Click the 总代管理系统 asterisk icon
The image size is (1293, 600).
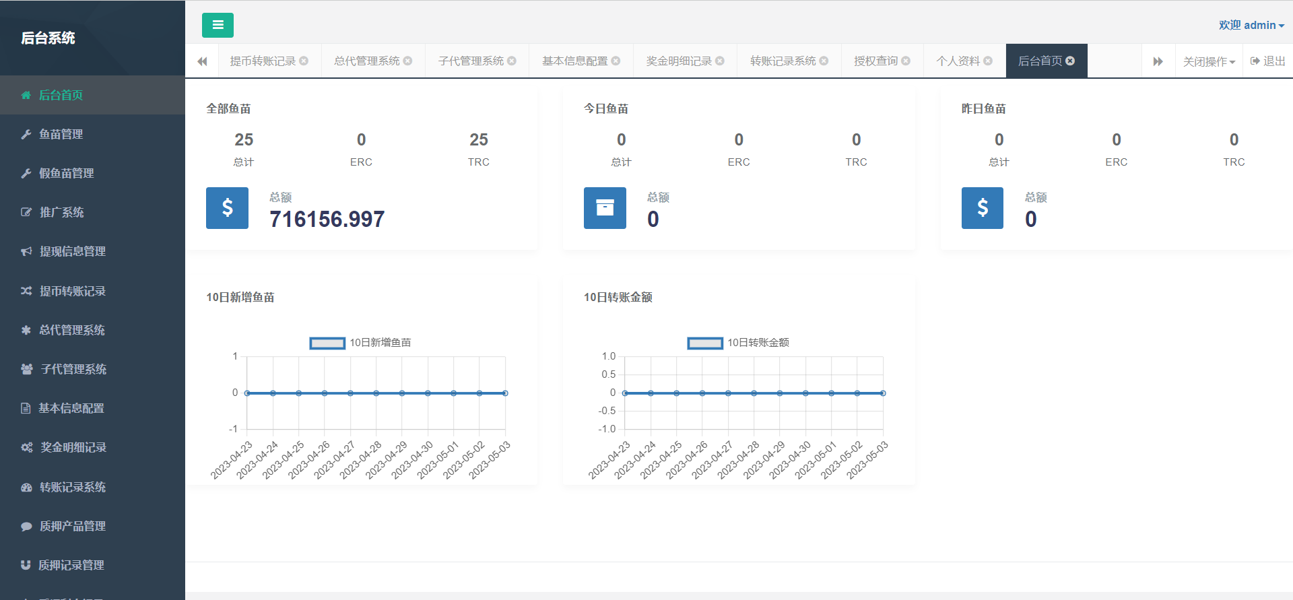pos(26,330)
